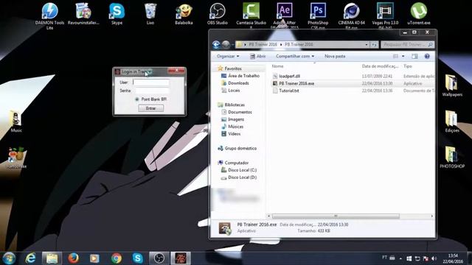
Task: Open Skype from the taskbar
Action: [x=138, y=258]
